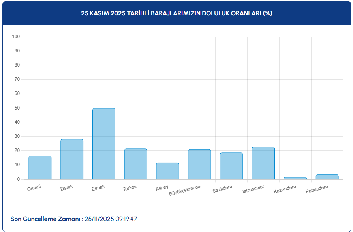Click the tallest bar, Elmalı

pos(104,144)
